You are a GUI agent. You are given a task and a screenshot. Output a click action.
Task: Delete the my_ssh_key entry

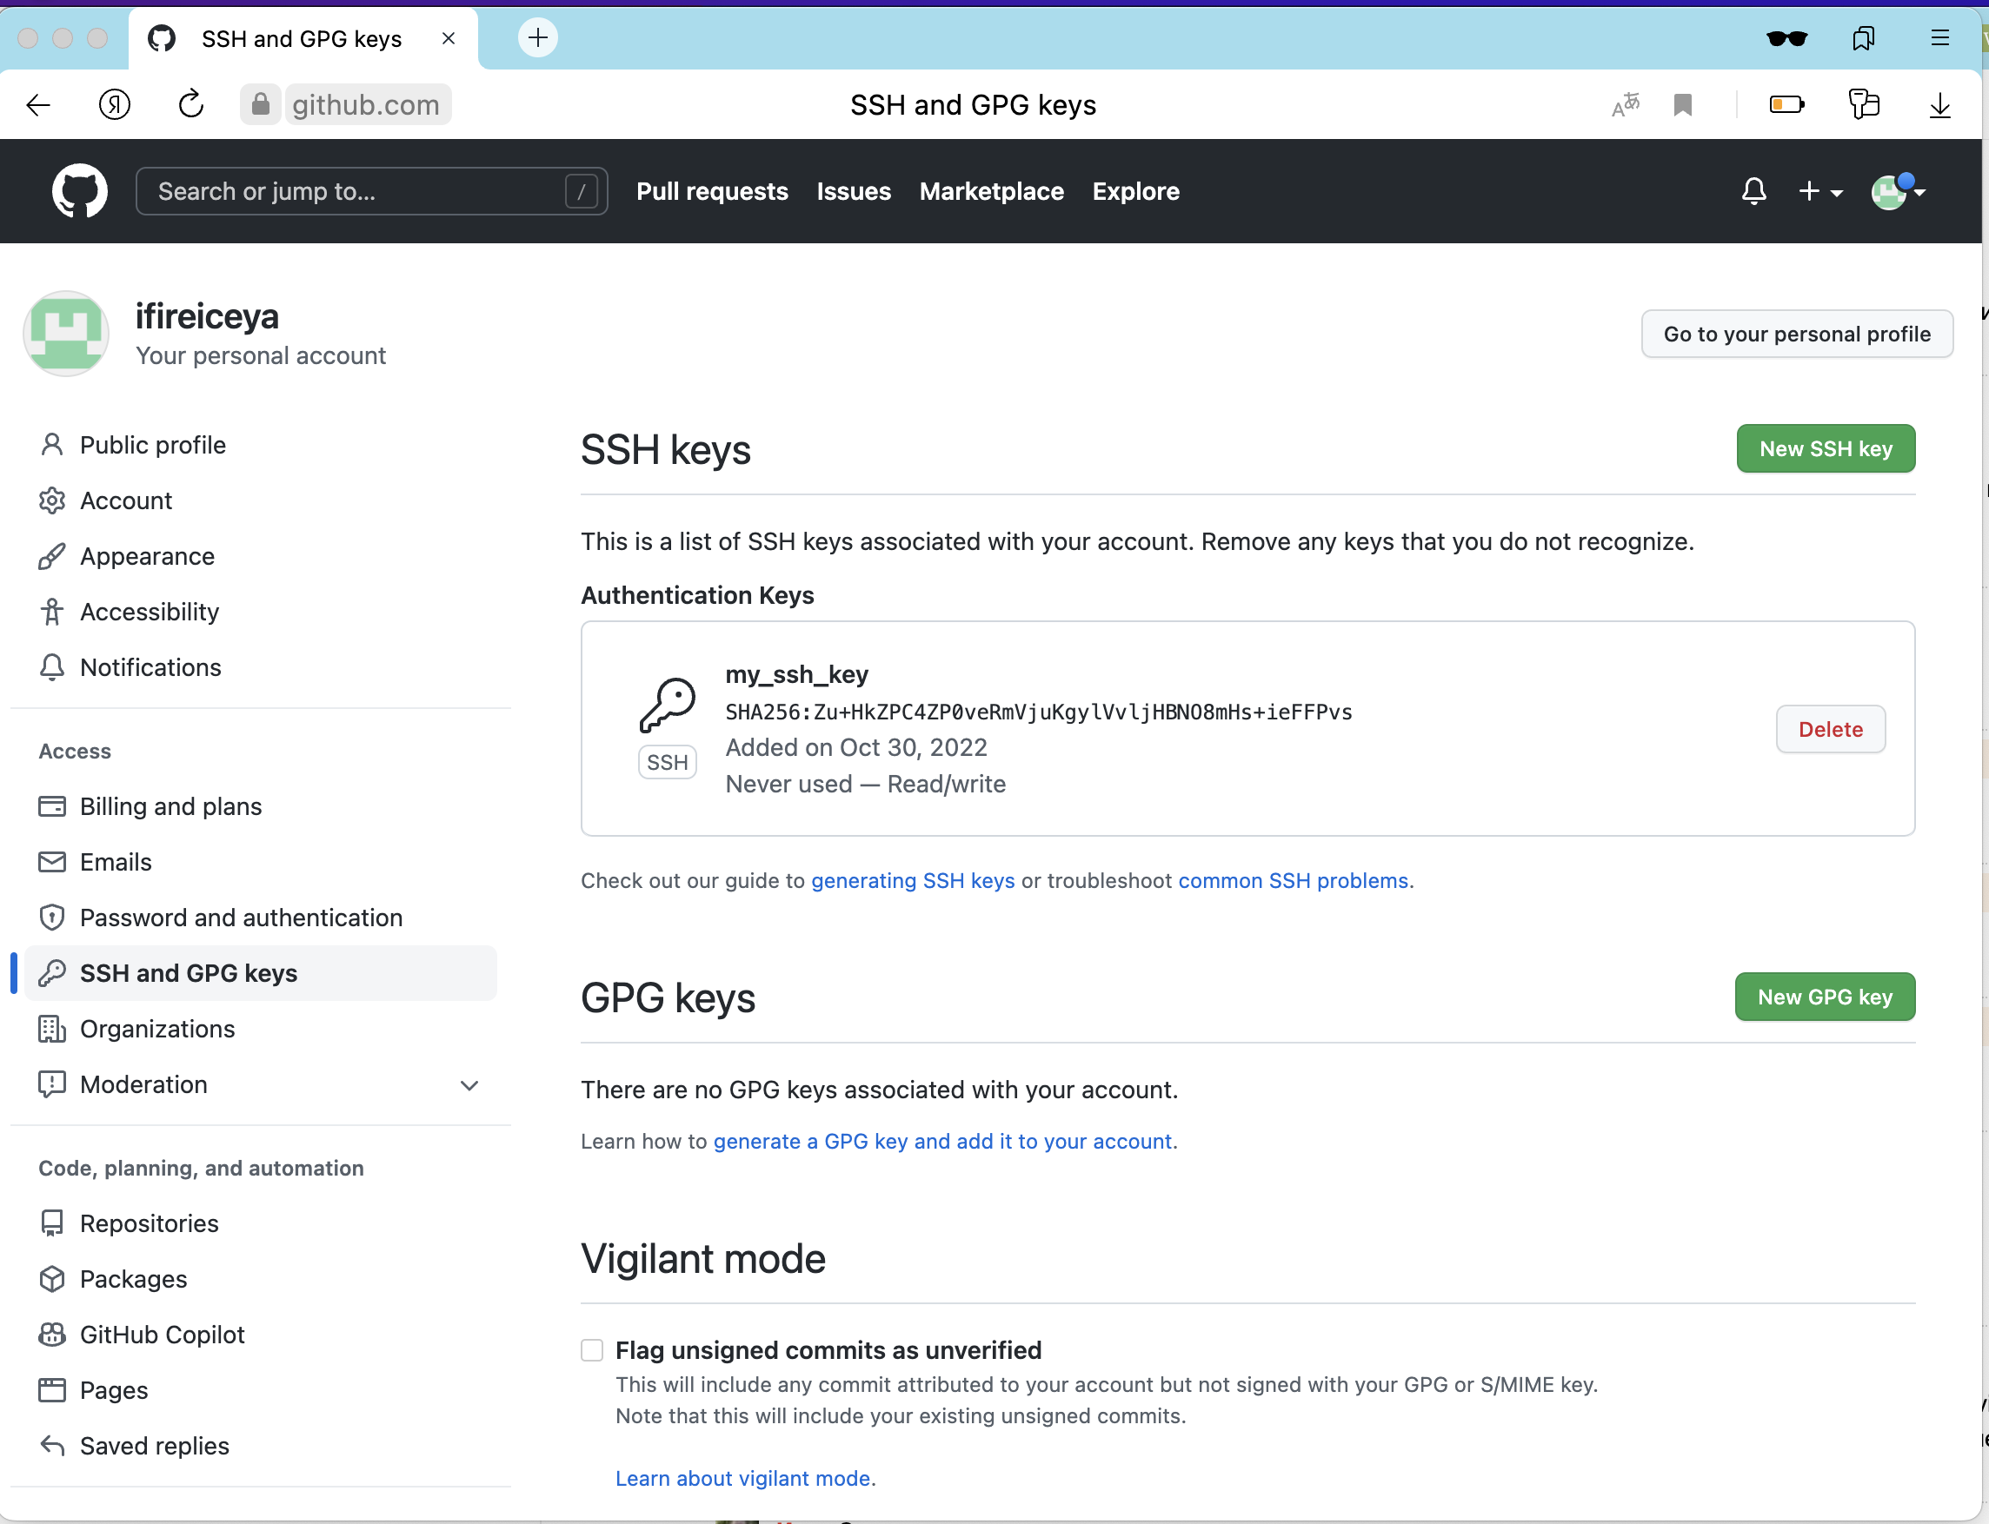tap(1829, 728)
